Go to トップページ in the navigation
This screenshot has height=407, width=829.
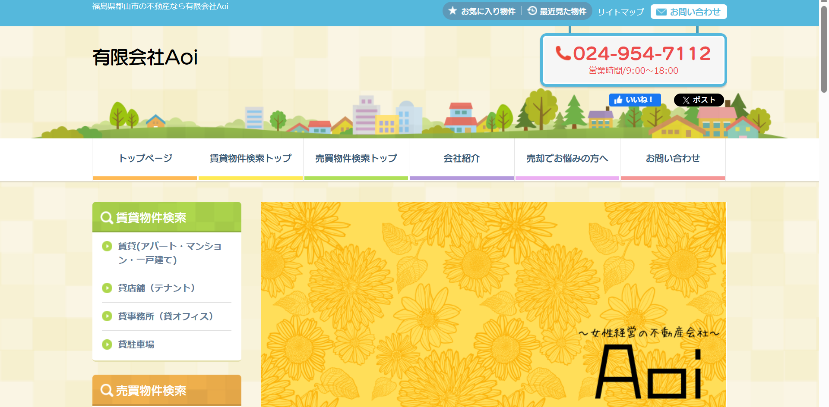pyautogui.click(x=145, y=159)
